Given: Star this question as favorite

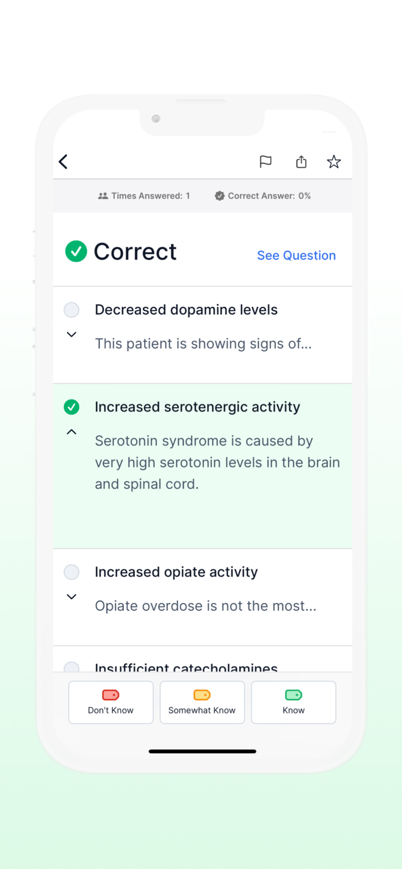Looking at the screenshot, I should (x=334, y=162).
